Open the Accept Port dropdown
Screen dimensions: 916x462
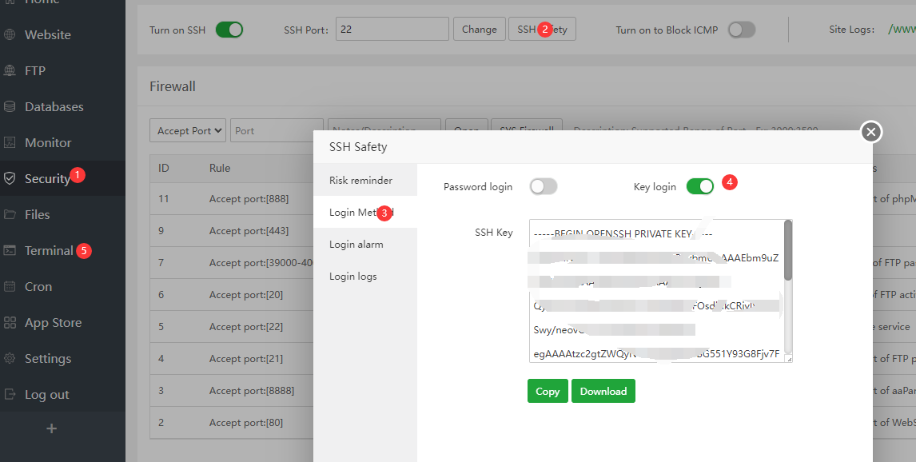(x=188, y=131)
